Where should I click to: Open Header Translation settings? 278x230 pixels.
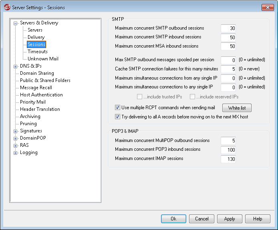(x=40, y=109)
